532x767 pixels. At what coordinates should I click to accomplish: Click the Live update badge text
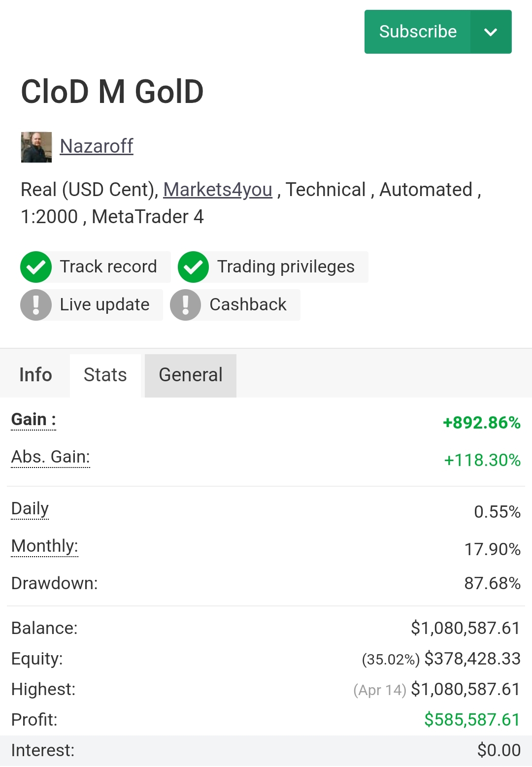(104, 305)
